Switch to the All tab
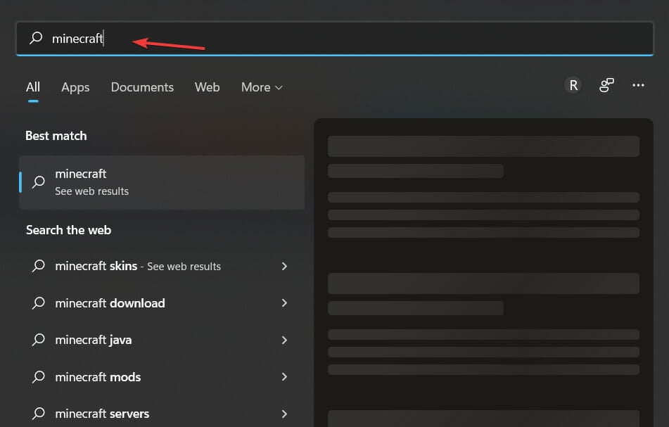This screenshot has height=427, width=669. click(33, 87)
